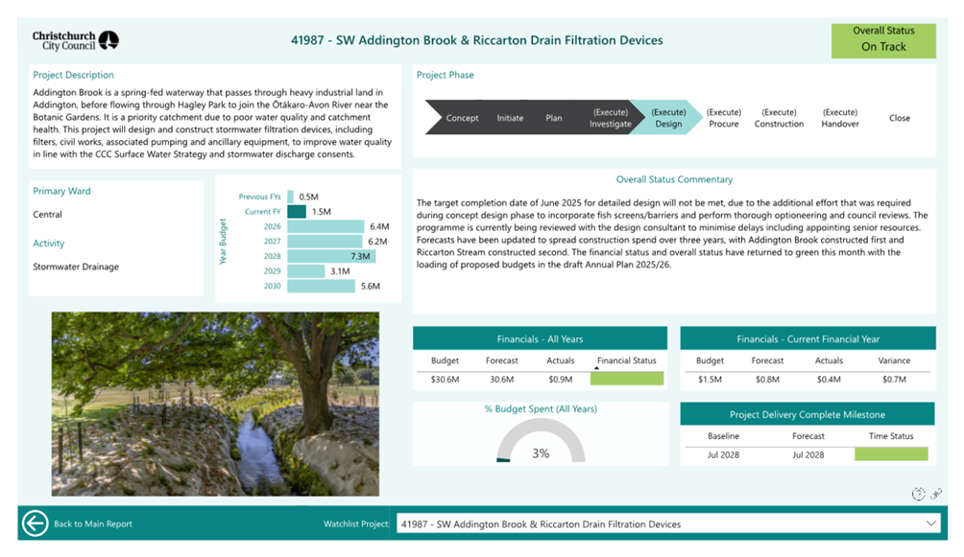The image size is (964, 557).
Task: Click the All Years Budget value $30.6M
Action: (445, 380)
